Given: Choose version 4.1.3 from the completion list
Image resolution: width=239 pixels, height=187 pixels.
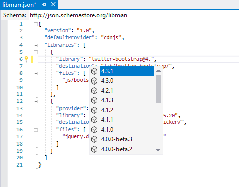Looking at the screenshot, I should [127, 100].
